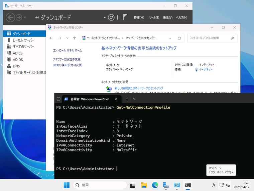
Task: Click the network icon in system tray
Action: [221, 185]
